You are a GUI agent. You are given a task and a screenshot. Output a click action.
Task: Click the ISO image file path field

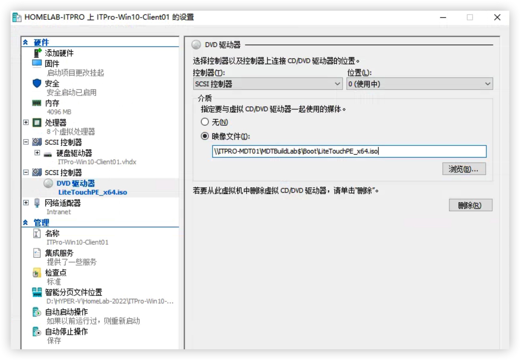pyautogui.click(x=349, y=151)
